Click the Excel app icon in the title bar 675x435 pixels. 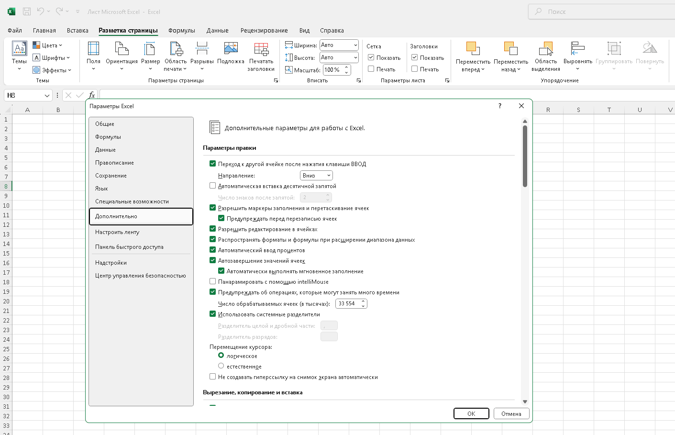pyautogui.click(x=11, y=11)
